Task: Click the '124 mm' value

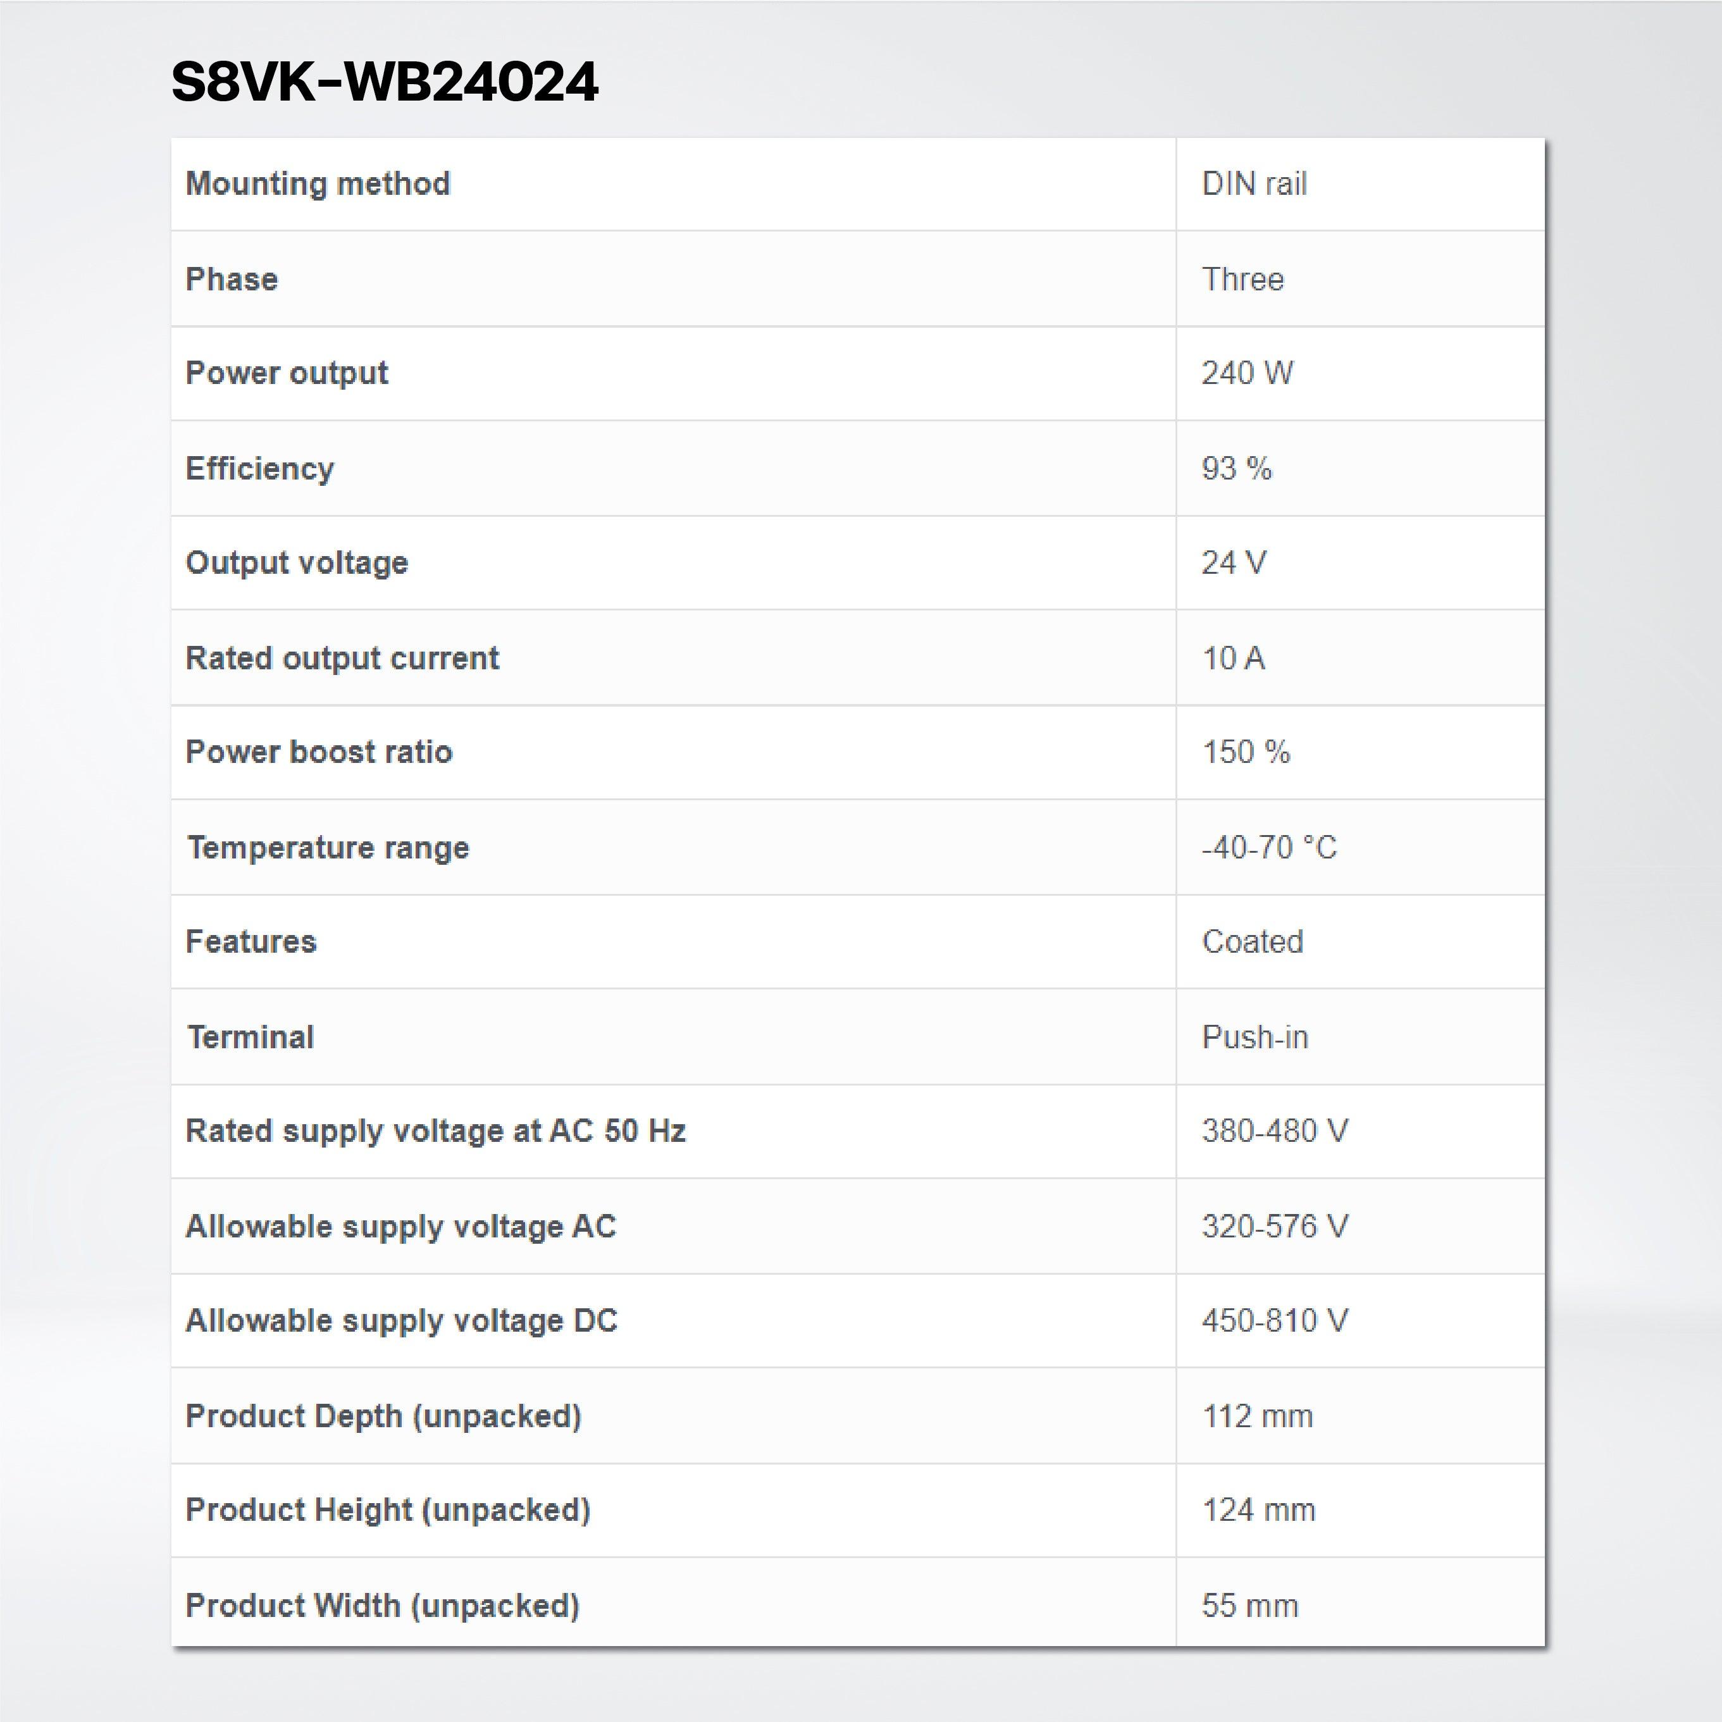Action: (x=1260, y=1511)
